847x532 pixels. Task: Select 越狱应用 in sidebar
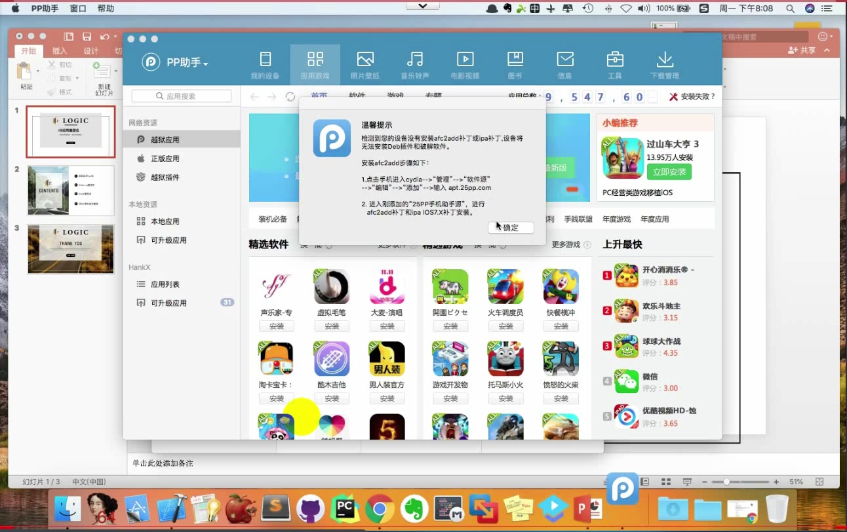pyautogui.click(x=182, y=140)
